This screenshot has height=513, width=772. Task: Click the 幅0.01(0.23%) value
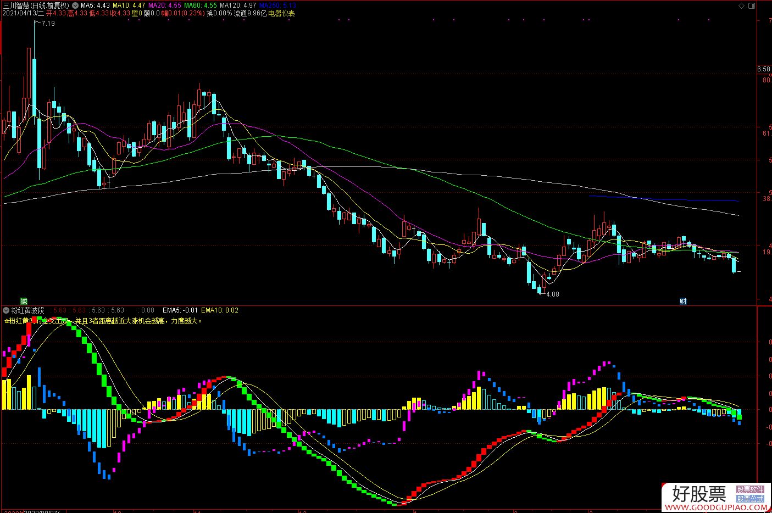(182, 13)
